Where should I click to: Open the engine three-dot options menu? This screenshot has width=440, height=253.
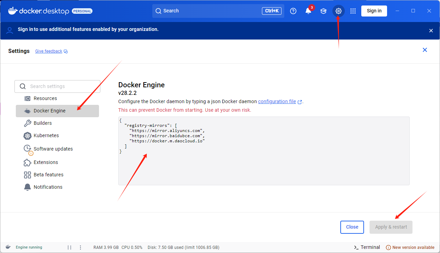pyautogui.click(x=80, y=247)
